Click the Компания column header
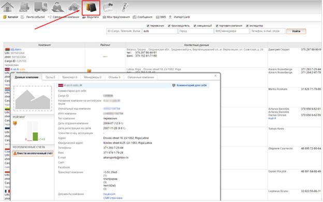The width and height of the screenshot is (323, 202). 45,45
